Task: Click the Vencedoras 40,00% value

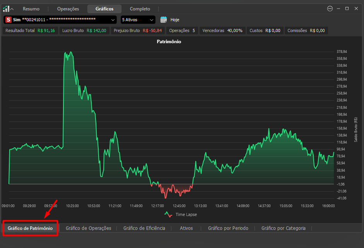Action: click(235, 30)
